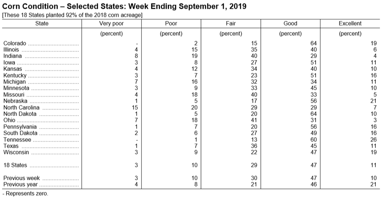Image resolution: width=383 pixels, height=199 pixels.
Task: Click the Excellent column header
Action: [x=350, y=23]
